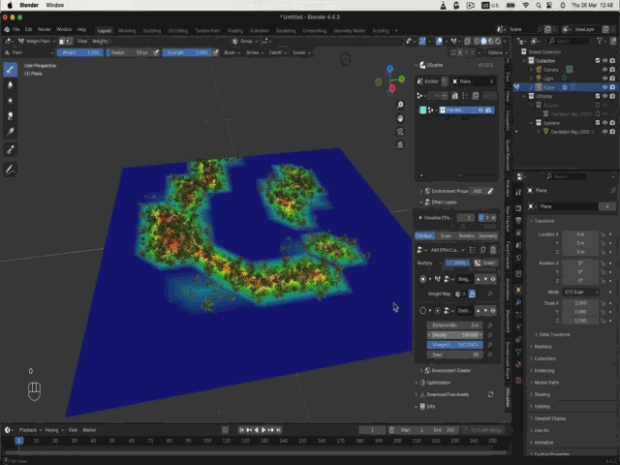The height and width of the screenshot is (465, 620).
Task: Switch to the Shading workspace tab
Action: tap(234, 31)
